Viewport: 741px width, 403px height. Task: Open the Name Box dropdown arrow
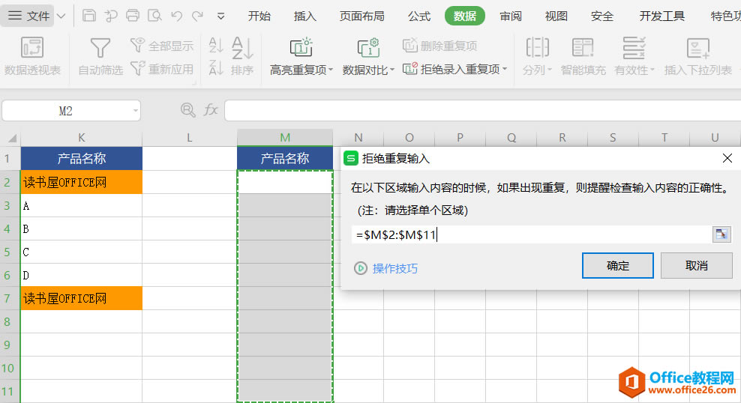pyautogui.click(x=135, y=111)
